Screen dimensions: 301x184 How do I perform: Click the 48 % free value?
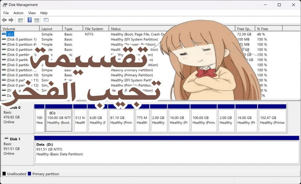click(261, 34)
